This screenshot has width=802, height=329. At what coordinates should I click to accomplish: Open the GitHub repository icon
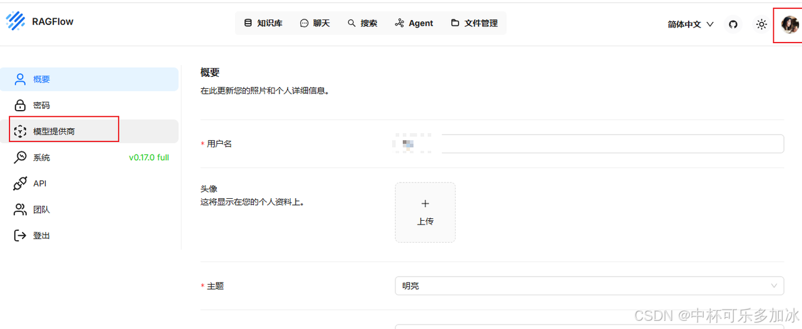coord(733,24)
